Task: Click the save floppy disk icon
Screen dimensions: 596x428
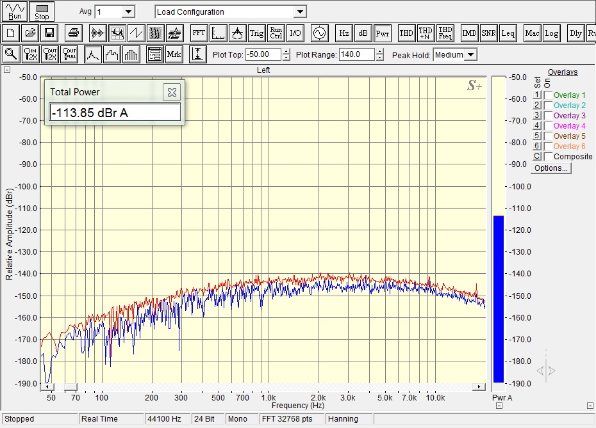Action: pos(49,33)
